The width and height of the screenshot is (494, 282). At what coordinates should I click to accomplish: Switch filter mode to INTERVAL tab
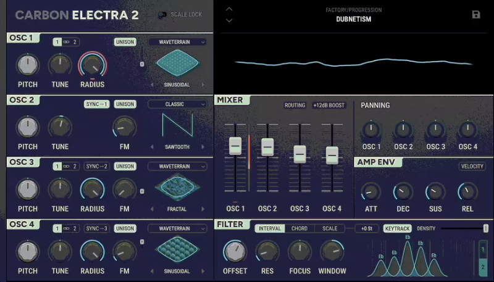[270, 228]
